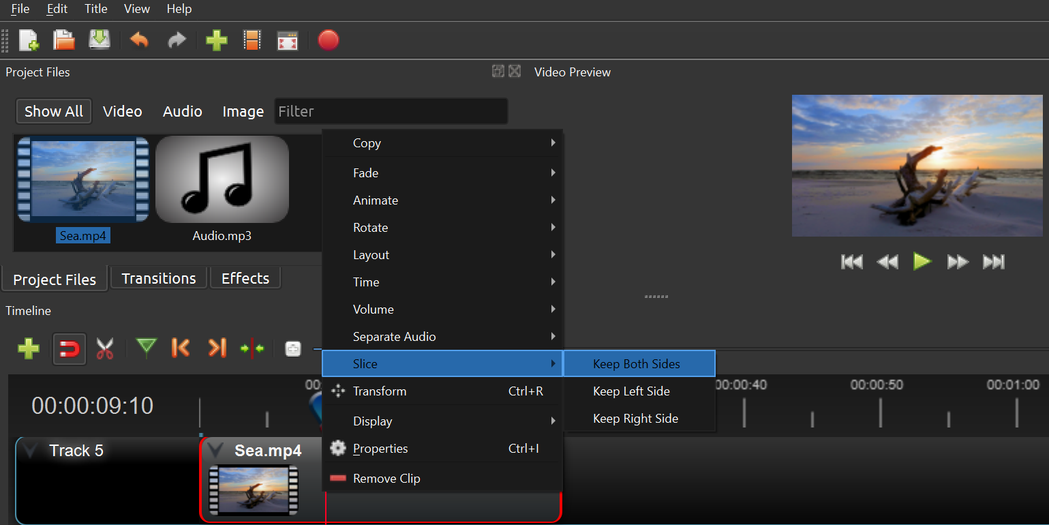Screen dimensions: 1049x525
Task: Open the Sea.mp4 clip menu arrow
Action: [216, 451]
